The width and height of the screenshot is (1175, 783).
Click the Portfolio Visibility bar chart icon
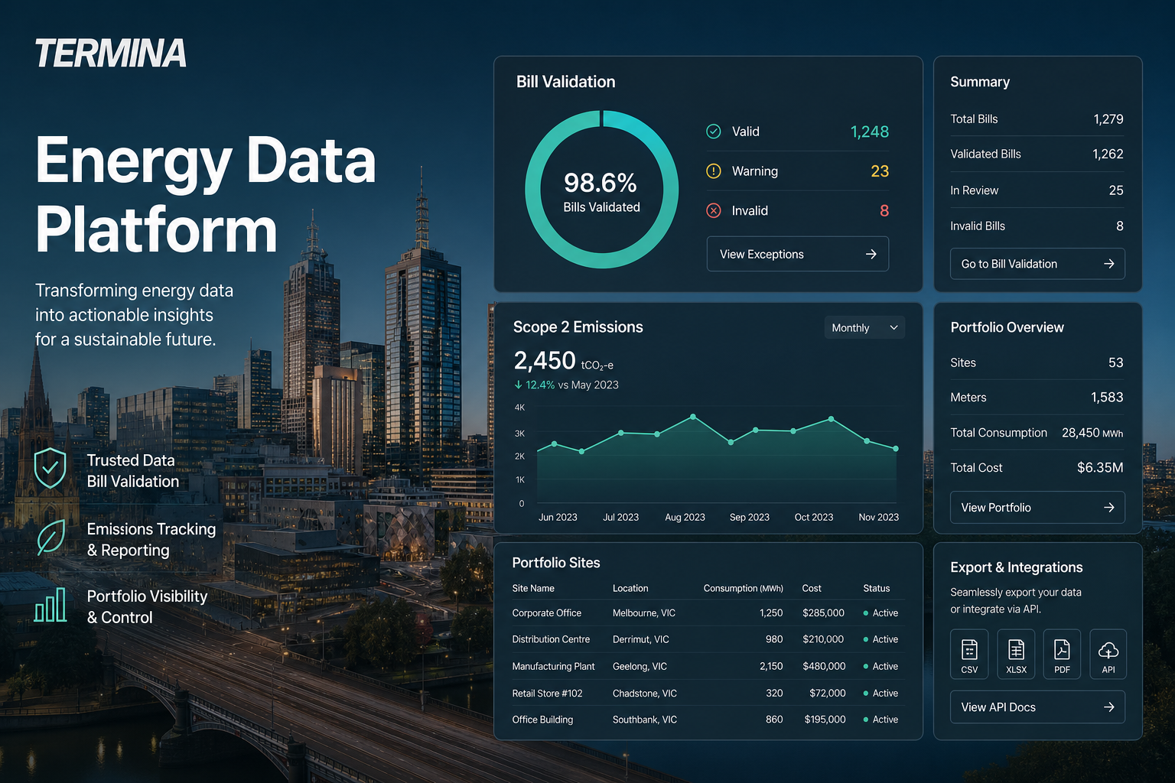click(50, 604)
